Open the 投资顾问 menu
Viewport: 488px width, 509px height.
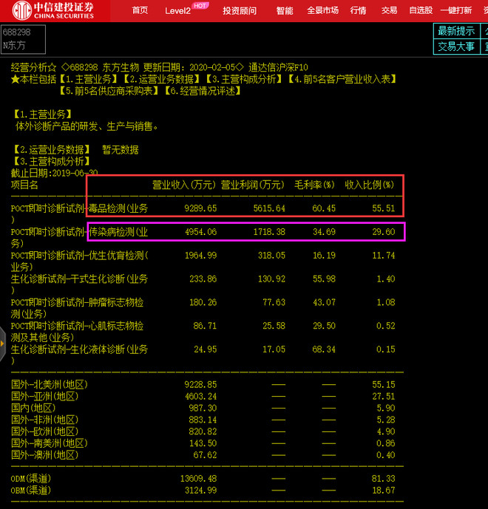240,11
